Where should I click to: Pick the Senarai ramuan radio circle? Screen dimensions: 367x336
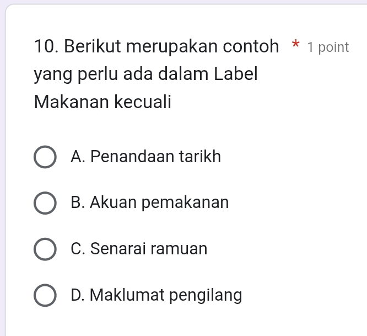pyautogui.click(x=45, y=249)
